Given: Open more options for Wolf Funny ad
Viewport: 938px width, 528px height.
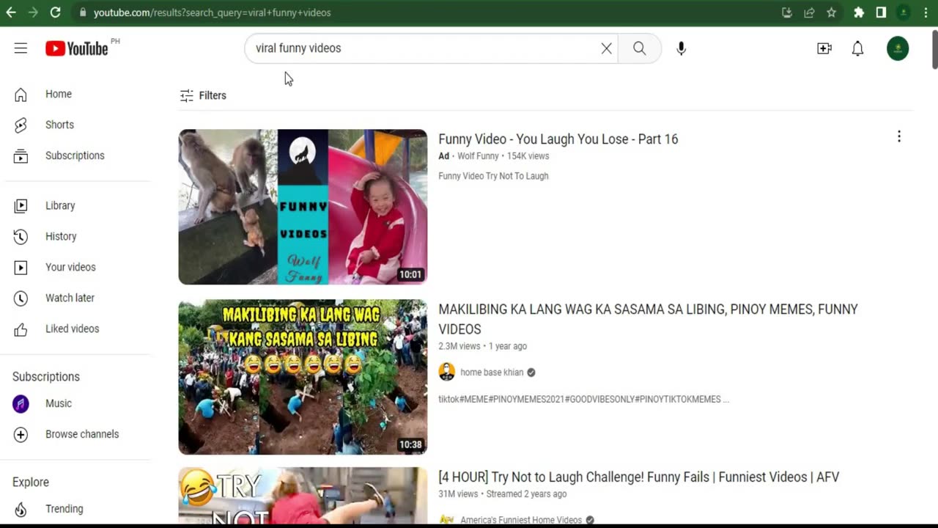Looking at the screenshot, I should (x=899, y=136).
